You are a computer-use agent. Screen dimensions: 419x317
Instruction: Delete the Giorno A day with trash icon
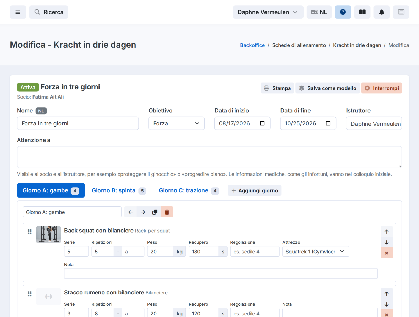pos(167,212)
